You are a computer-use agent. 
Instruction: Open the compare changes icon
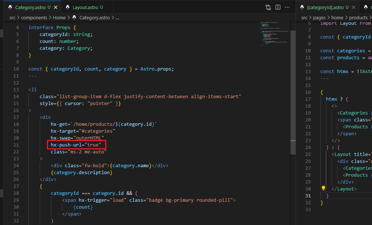click(x=268, y=7)
